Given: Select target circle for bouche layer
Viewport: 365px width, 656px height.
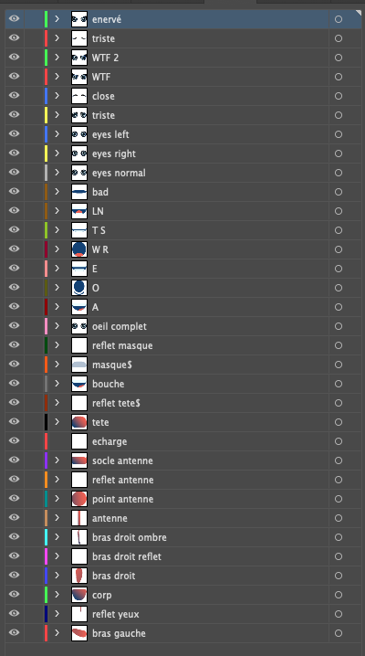Looking at the screenshot, I should pyautogui.click(x=339, y=384).
